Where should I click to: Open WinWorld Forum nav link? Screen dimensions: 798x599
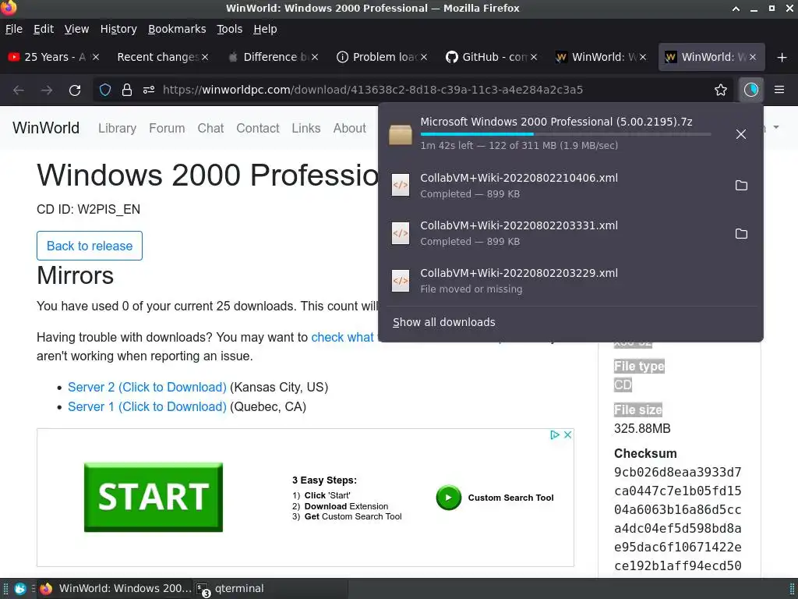tap(167, 128)
